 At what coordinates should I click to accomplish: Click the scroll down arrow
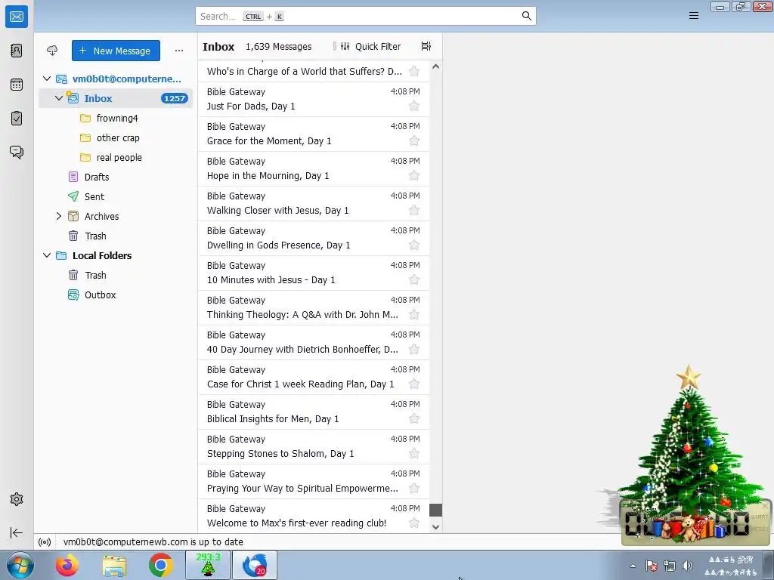coord(435,526)
